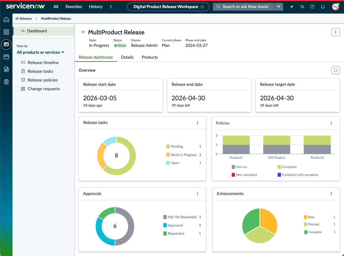344x256 pixels.
Task: Open Policies card options menu
Action: coord(331,123)
